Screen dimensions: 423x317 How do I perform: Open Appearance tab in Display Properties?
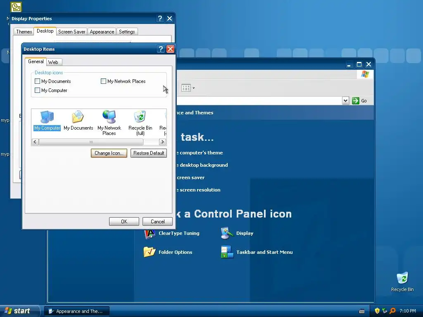point(102,31)
